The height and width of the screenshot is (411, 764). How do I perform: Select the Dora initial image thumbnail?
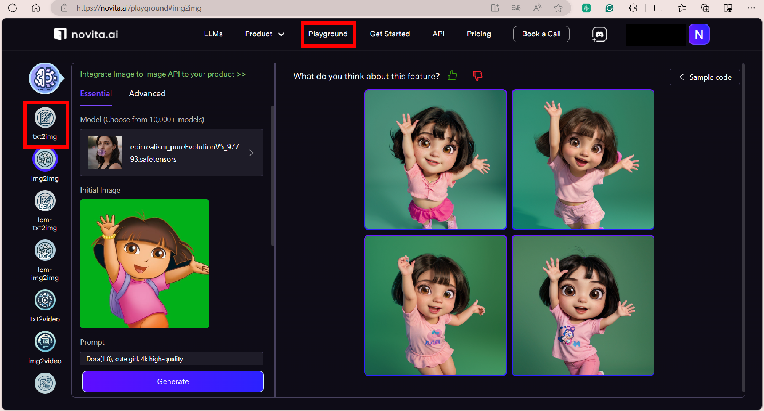click(145, 264)
